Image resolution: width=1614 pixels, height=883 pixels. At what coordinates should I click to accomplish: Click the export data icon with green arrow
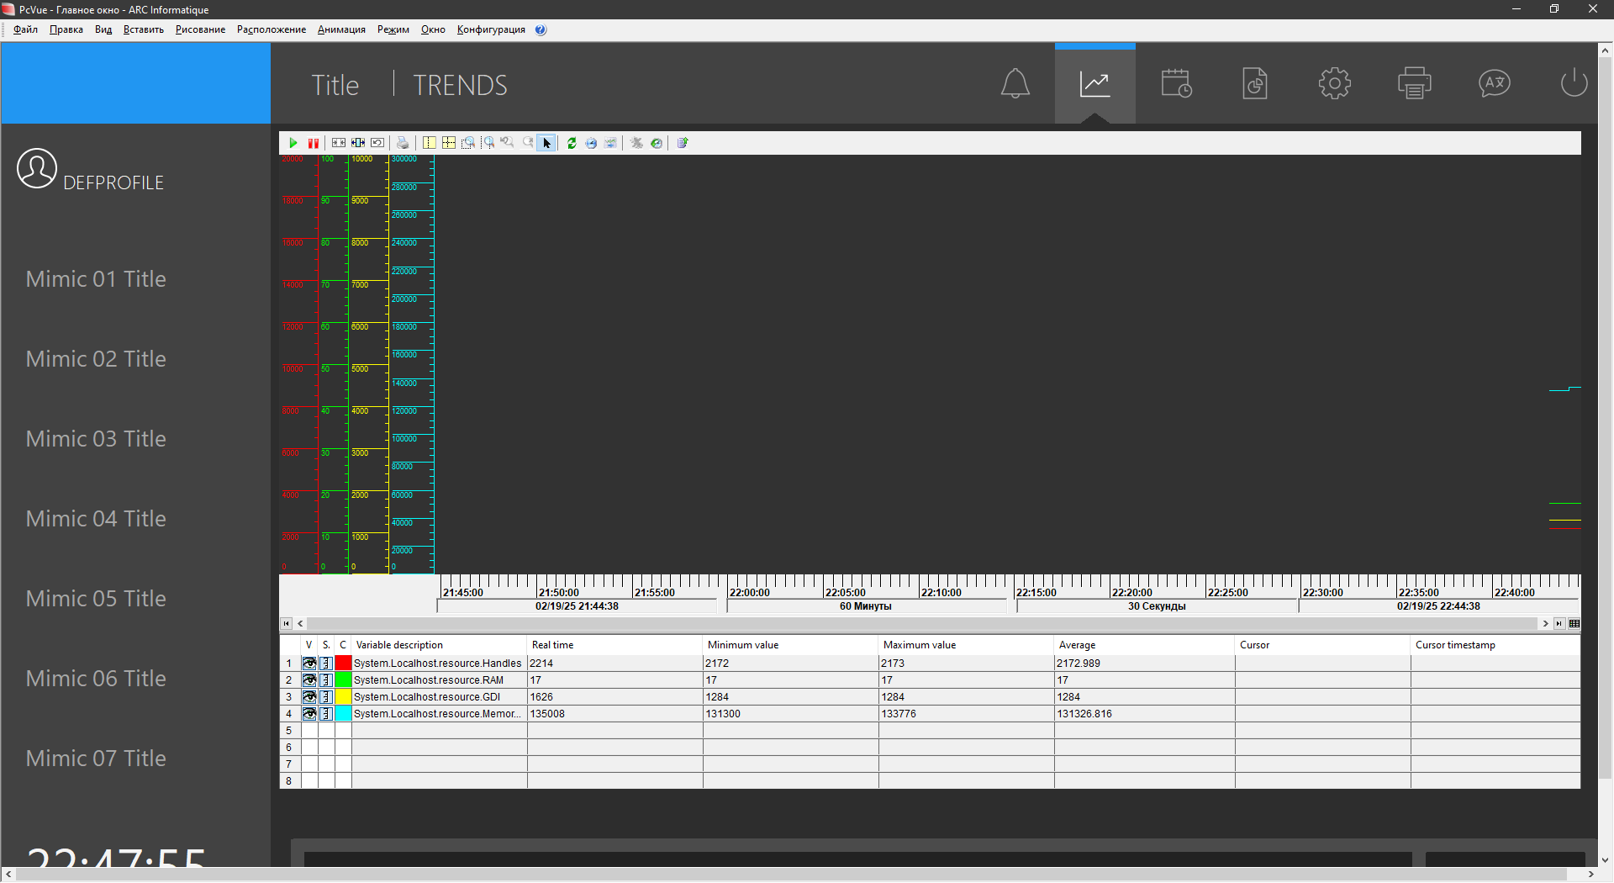683,143
